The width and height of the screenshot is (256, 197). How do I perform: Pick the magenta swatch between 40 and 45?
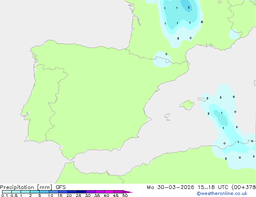click(109, 192)
